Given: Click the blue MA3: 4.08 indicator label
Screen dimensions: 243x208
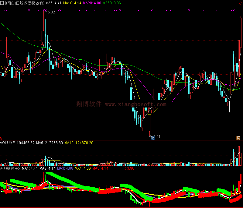Looking at the screenshot, I should point(65,168).
